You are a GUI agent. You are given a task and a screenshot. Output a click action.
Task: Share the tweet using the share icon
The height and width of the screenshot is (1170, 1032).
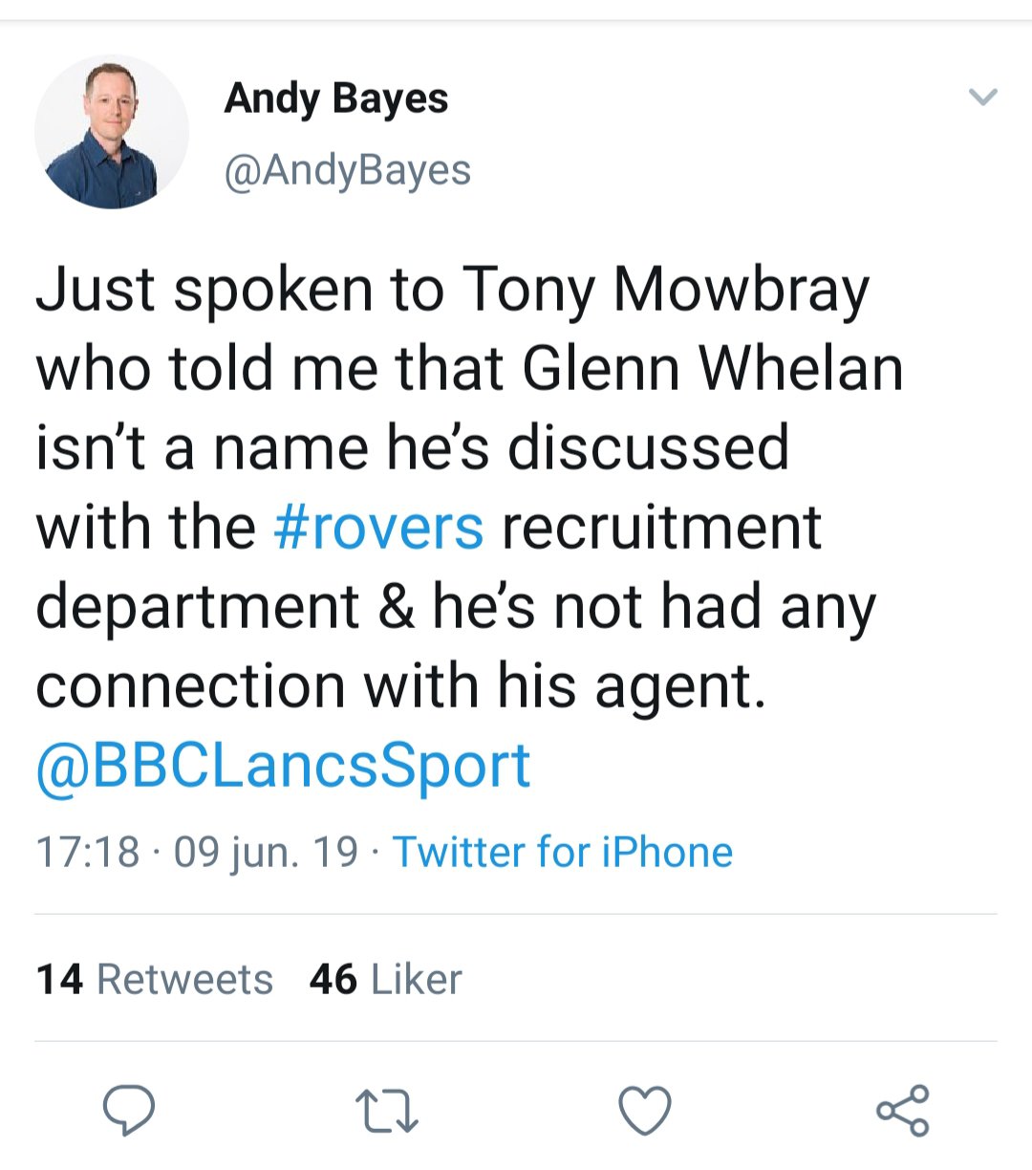(902, 1111)
